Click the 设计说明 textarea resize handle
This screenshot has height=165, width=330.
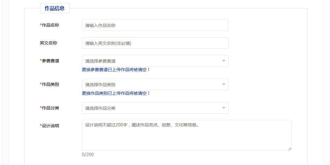coord(289,149)
